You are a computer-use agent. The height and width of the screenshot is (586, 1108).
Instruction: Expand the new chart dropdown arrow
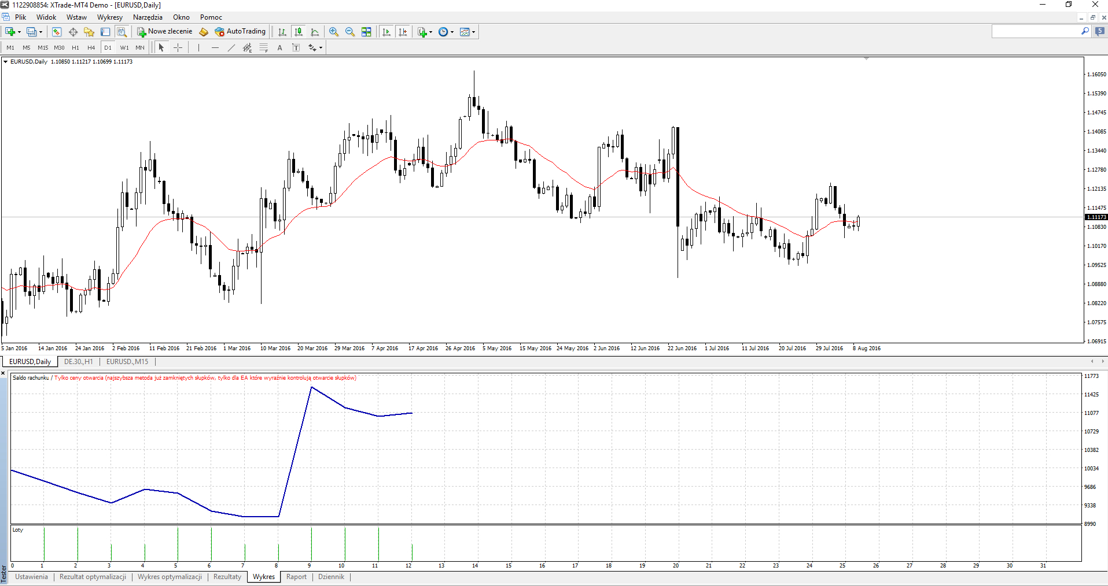19,32
